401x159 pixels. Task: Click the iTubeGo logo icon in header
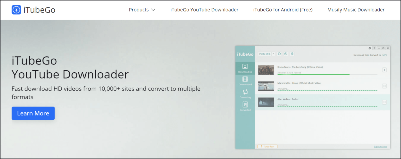coord(16,10)
